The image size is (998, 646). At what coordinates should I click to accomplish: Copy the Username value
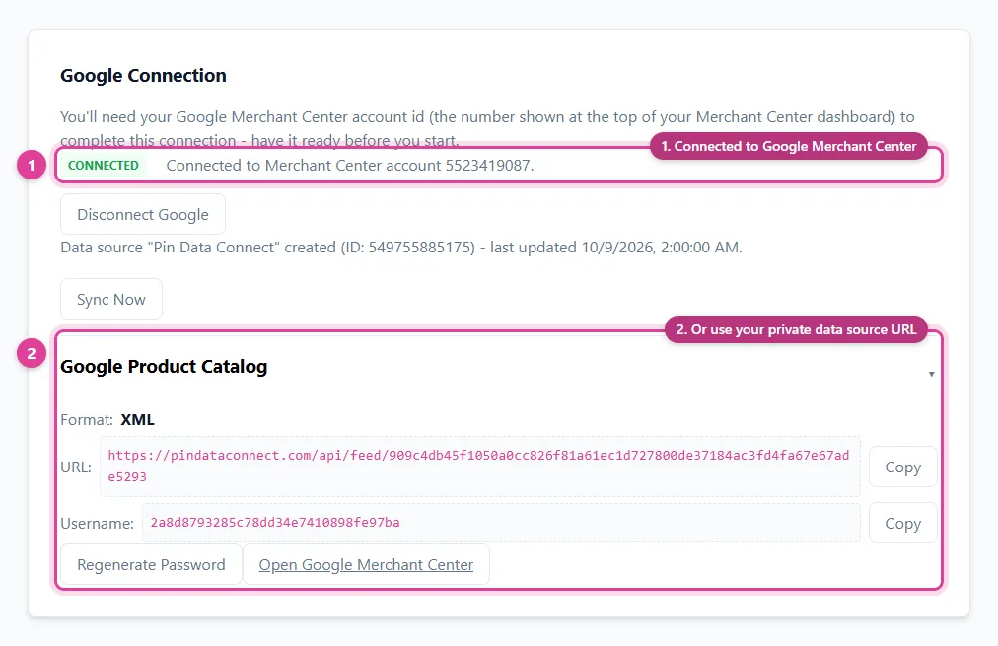pos(902,523)
